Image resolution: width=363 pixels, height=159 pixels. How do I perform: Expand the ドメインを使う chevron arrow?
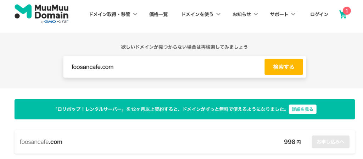[218, 14]
